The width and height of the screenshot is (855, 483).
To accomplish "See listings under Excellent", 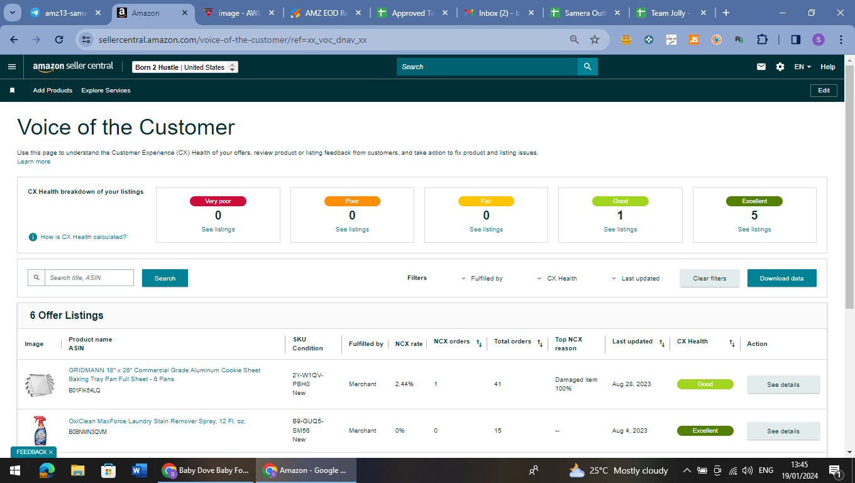I will 754,230.
